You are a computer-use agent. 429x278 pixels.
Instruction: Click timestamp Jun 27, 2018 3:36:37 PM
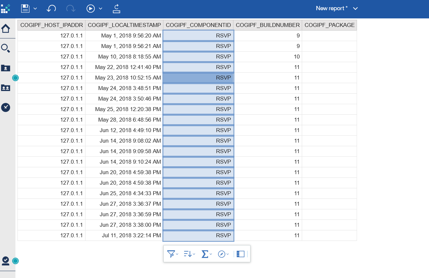click(x=130, y=204)
